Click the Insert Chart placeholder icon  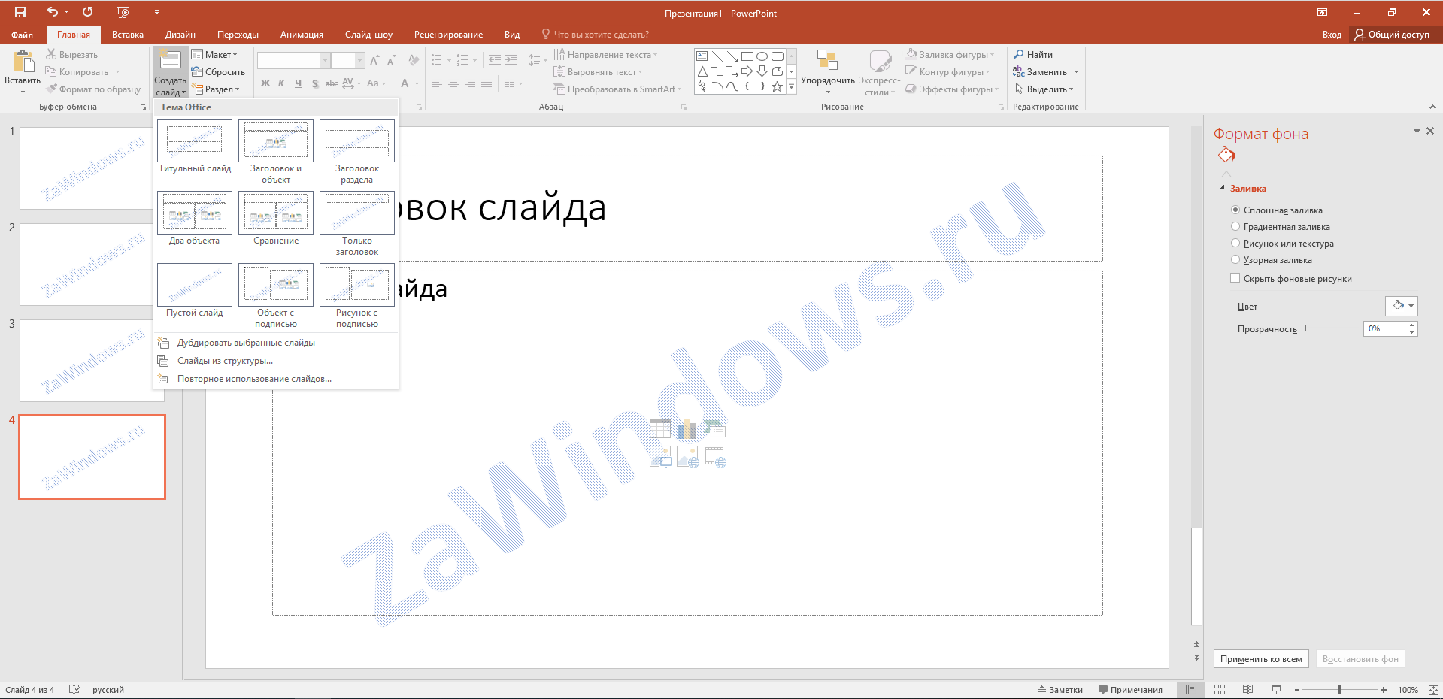687,429
